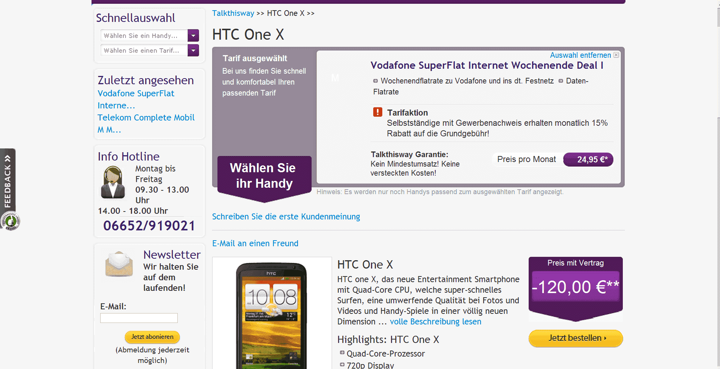Open Telekom Complete Mobil M M... link
This screenshot has width=720, height=369.
coord(146,124)
